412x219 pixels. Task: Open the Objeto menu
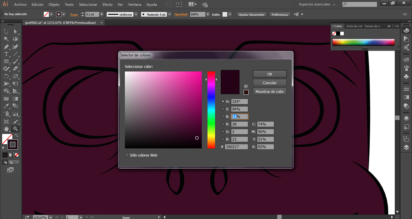tap(54, 5)
